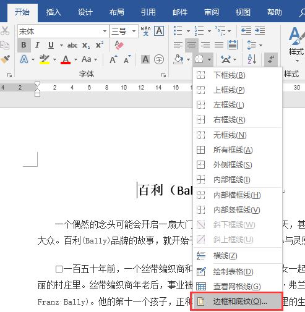This screenshot has height=312, width=305.
Task: Switch to the 插入 tab
Action: tap(53, 12)
